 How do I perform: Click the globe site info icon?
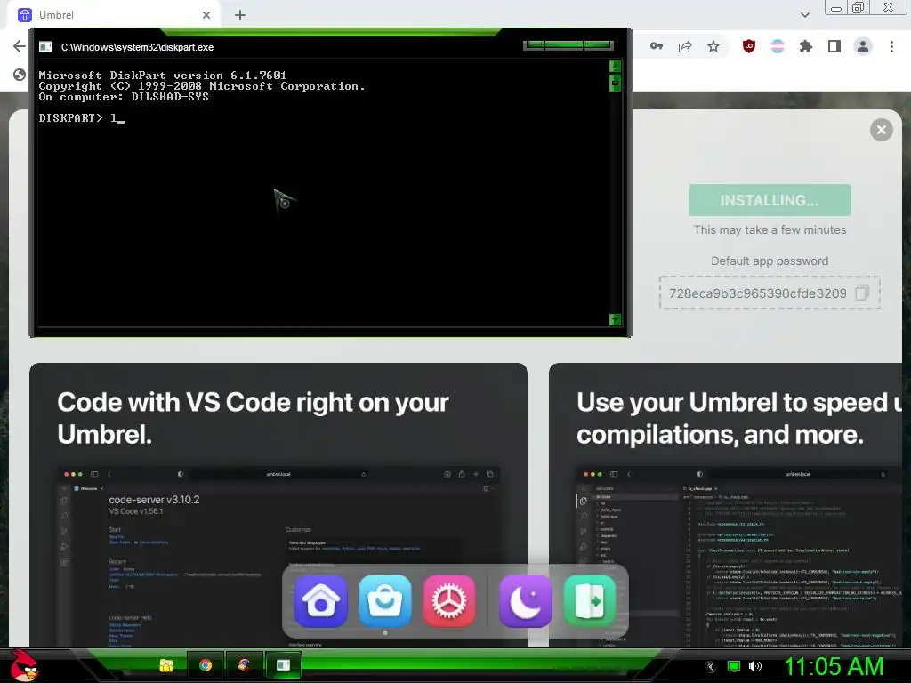click(x=20, y=75)
